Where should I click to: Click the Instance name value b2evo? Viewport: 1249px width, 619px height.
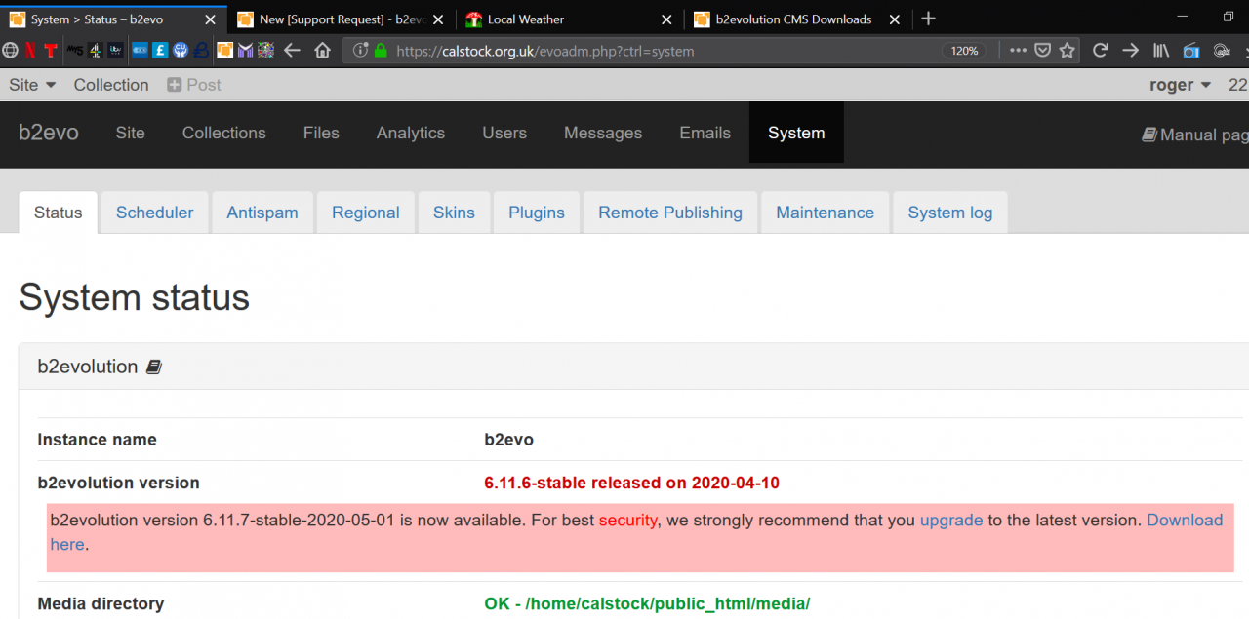click(508, 440)
